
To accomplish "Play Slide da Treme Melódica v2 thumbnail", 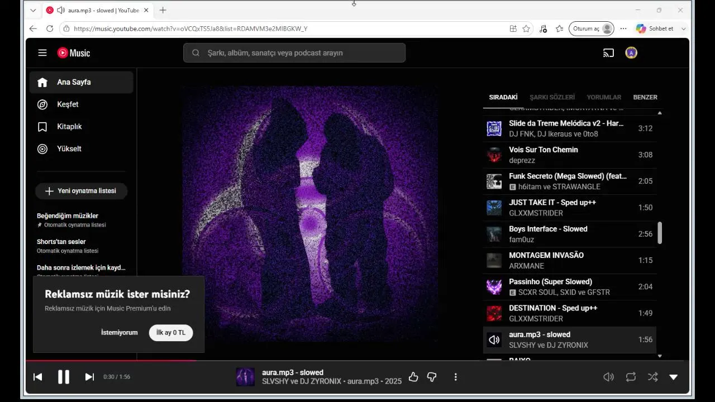I will (x=494, y=128).
